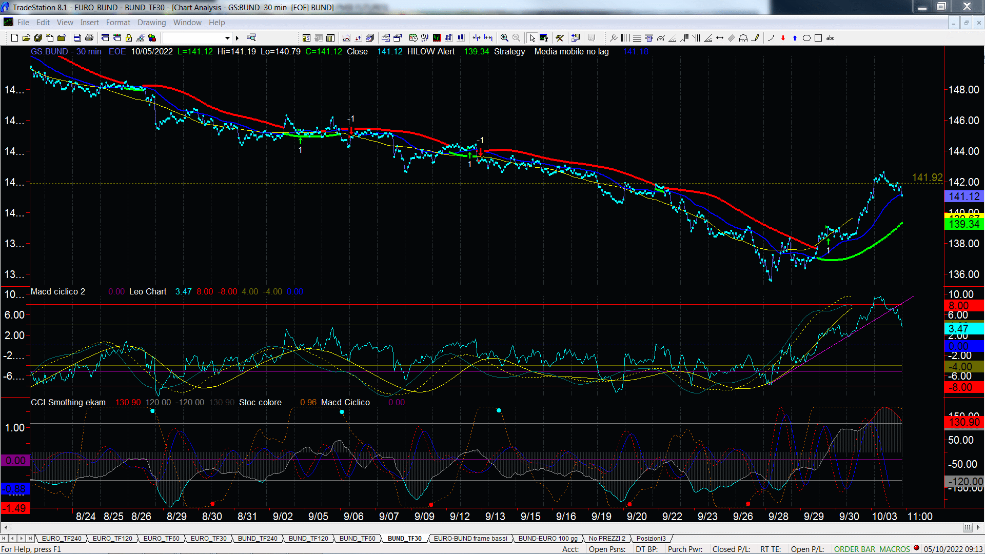
Task: Select the abc text tool
Action: pos(830,38)
